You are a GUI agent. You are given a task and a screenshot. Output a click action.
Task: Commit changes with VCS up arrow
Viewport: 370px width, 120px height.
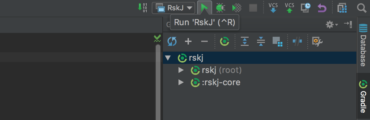point(290,8)
